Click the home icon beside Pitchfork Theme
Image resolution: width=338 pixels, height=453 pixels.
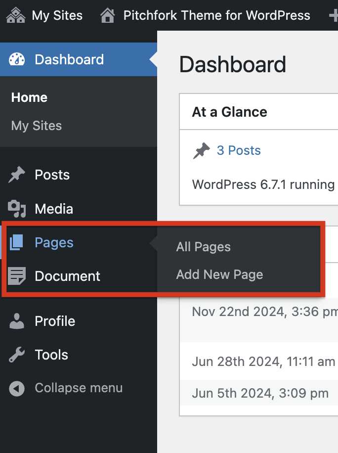107,15
